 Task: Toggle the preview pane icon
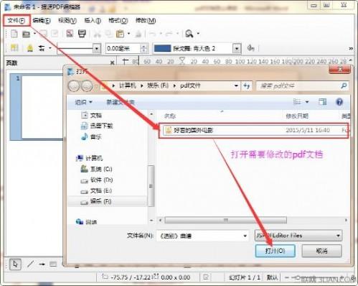322,102
